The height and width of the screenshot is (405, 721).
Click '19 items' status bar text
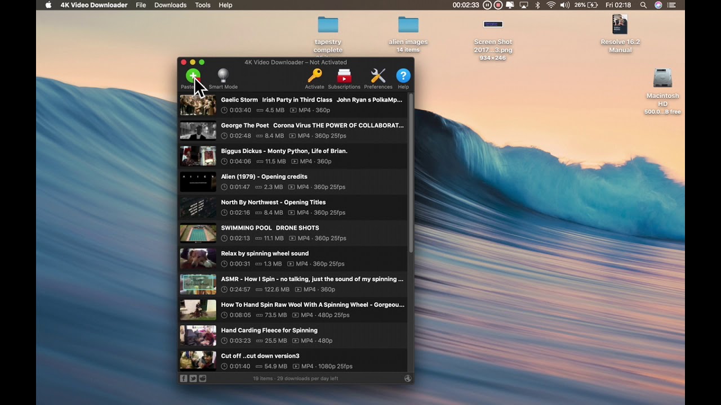(x=262, y=379)
